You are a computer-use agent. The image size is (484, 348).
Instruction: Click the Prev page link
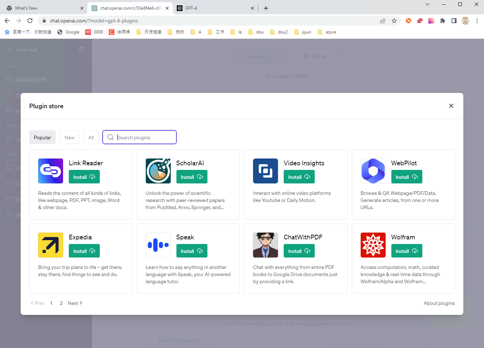pos(38,303)
